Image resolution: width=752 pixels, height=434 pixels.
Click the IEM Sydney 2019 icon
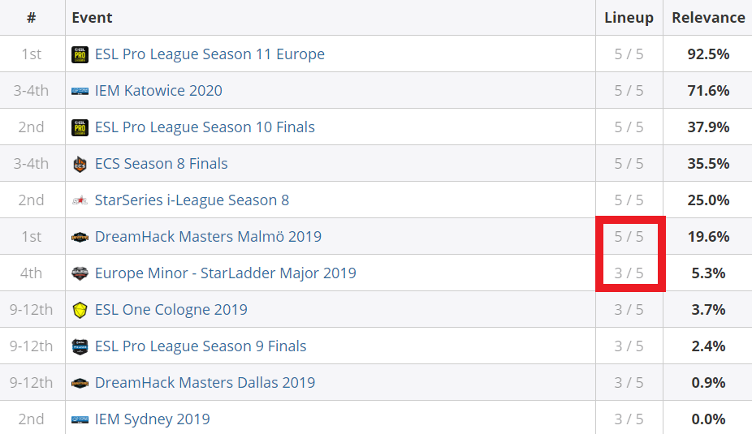tap(80, 419)
